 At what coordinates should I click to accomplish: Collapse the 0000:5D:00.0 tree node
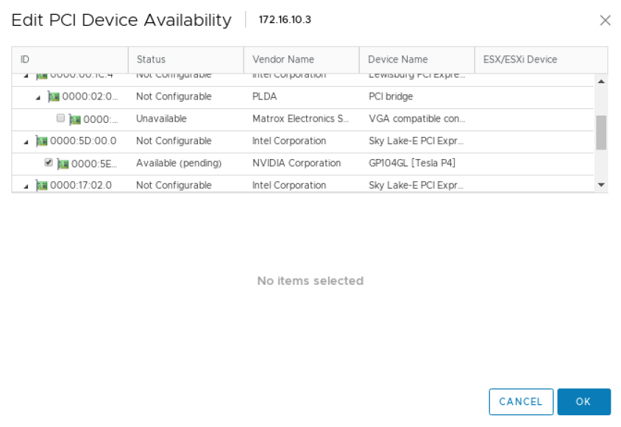26,141
